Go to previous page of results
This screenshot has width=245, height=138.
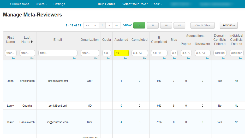[95, 25]
